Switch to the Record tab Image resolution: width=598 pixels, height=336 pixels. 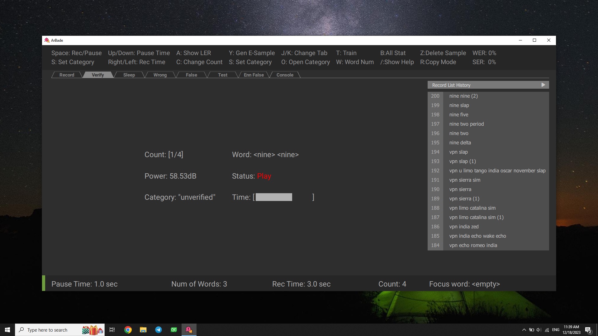point(67,75)
